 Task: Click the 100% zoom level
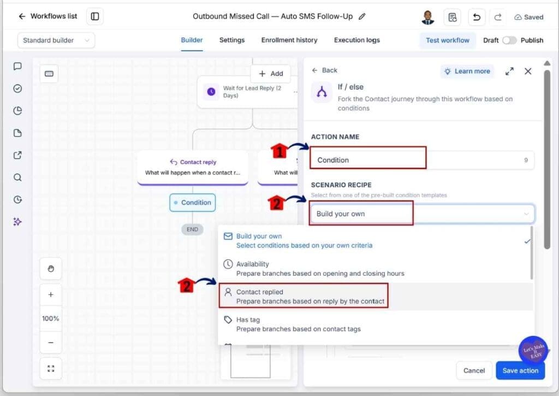point(51,318)
